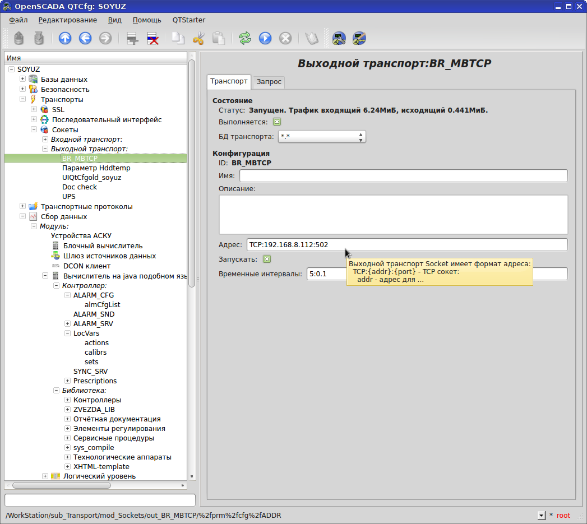Click the Delete item toolbar icon

point(152,38)
